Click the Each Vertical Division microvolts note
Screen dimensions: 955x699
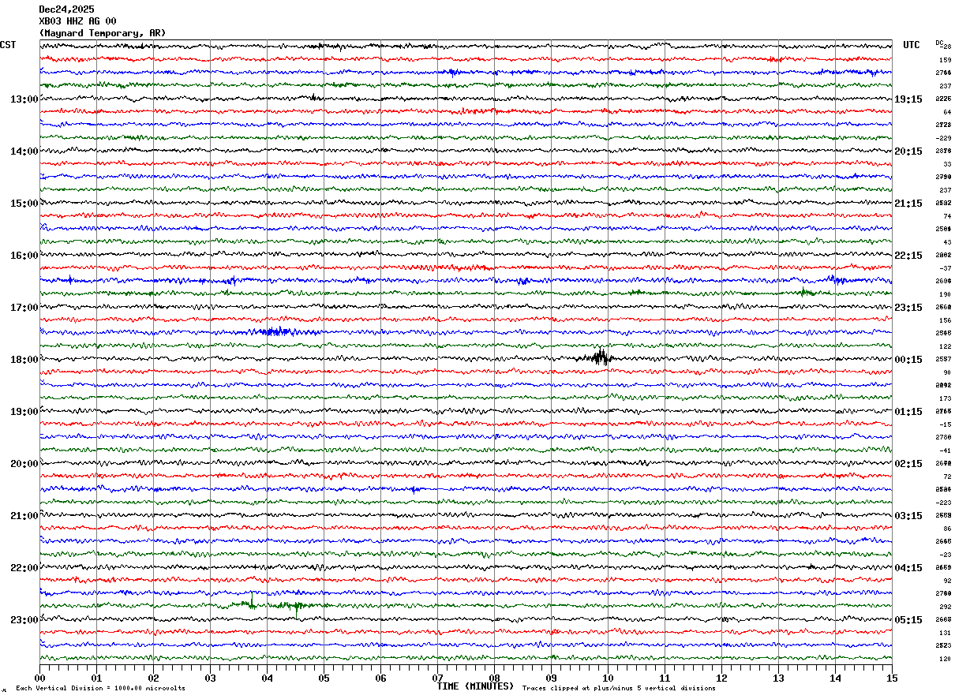pyautogui.click(x=100, y=689)
